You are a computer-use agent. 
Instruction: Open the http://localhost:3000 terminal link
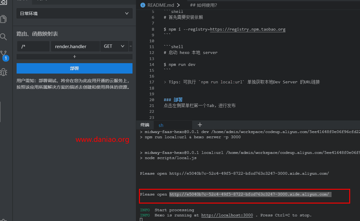point(227,215)
